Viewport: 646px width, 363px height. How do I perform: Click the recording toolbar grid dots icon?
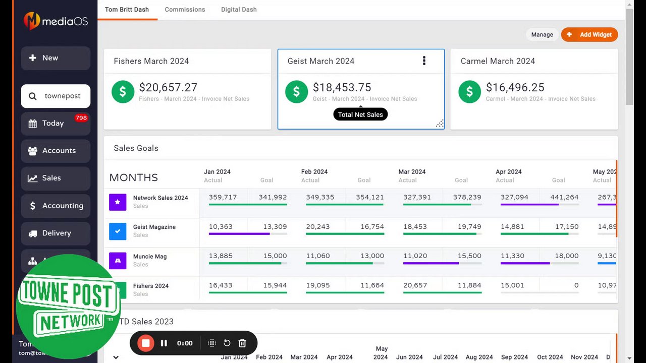212,343
